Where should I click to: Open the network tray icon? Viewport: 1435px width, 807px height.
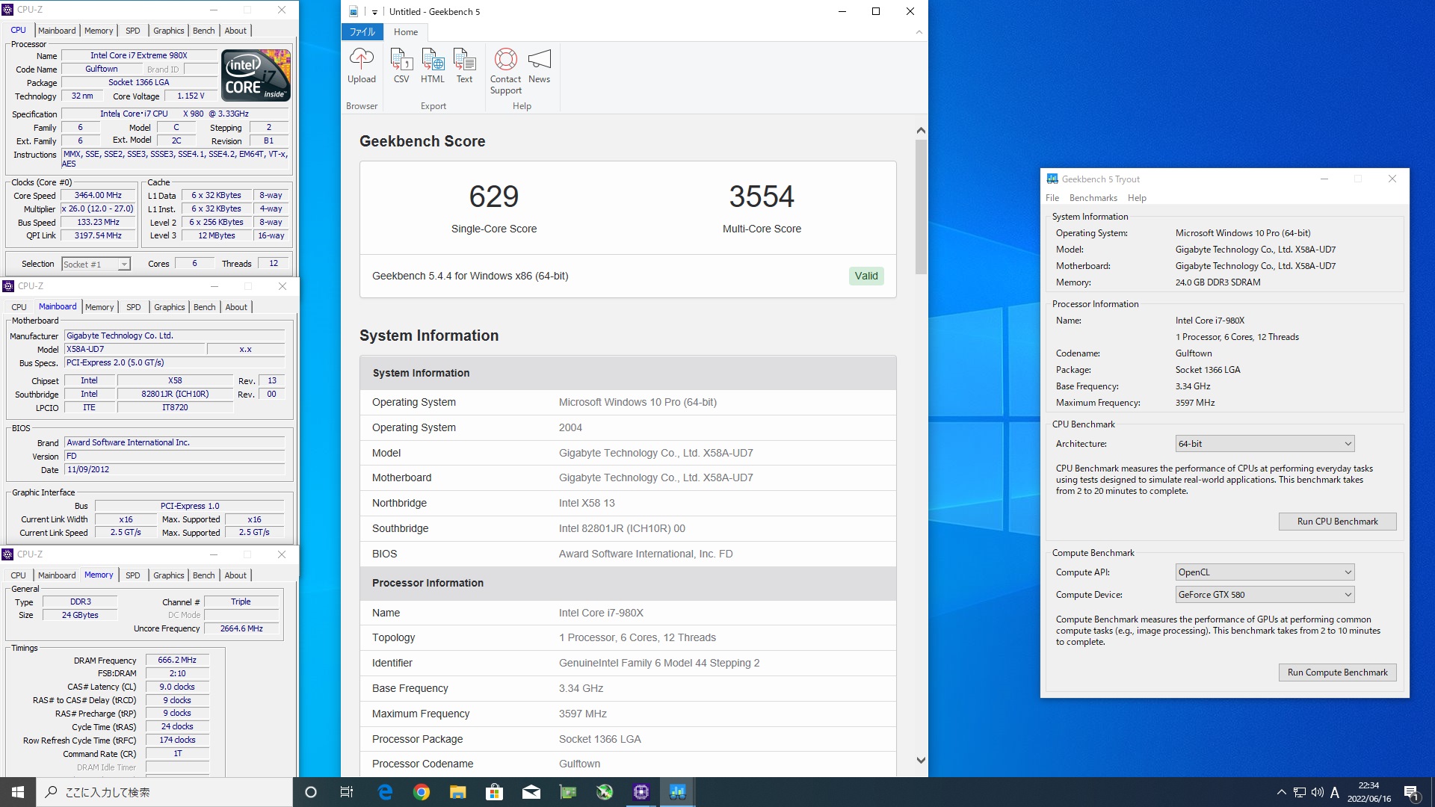coord(1300,792)
